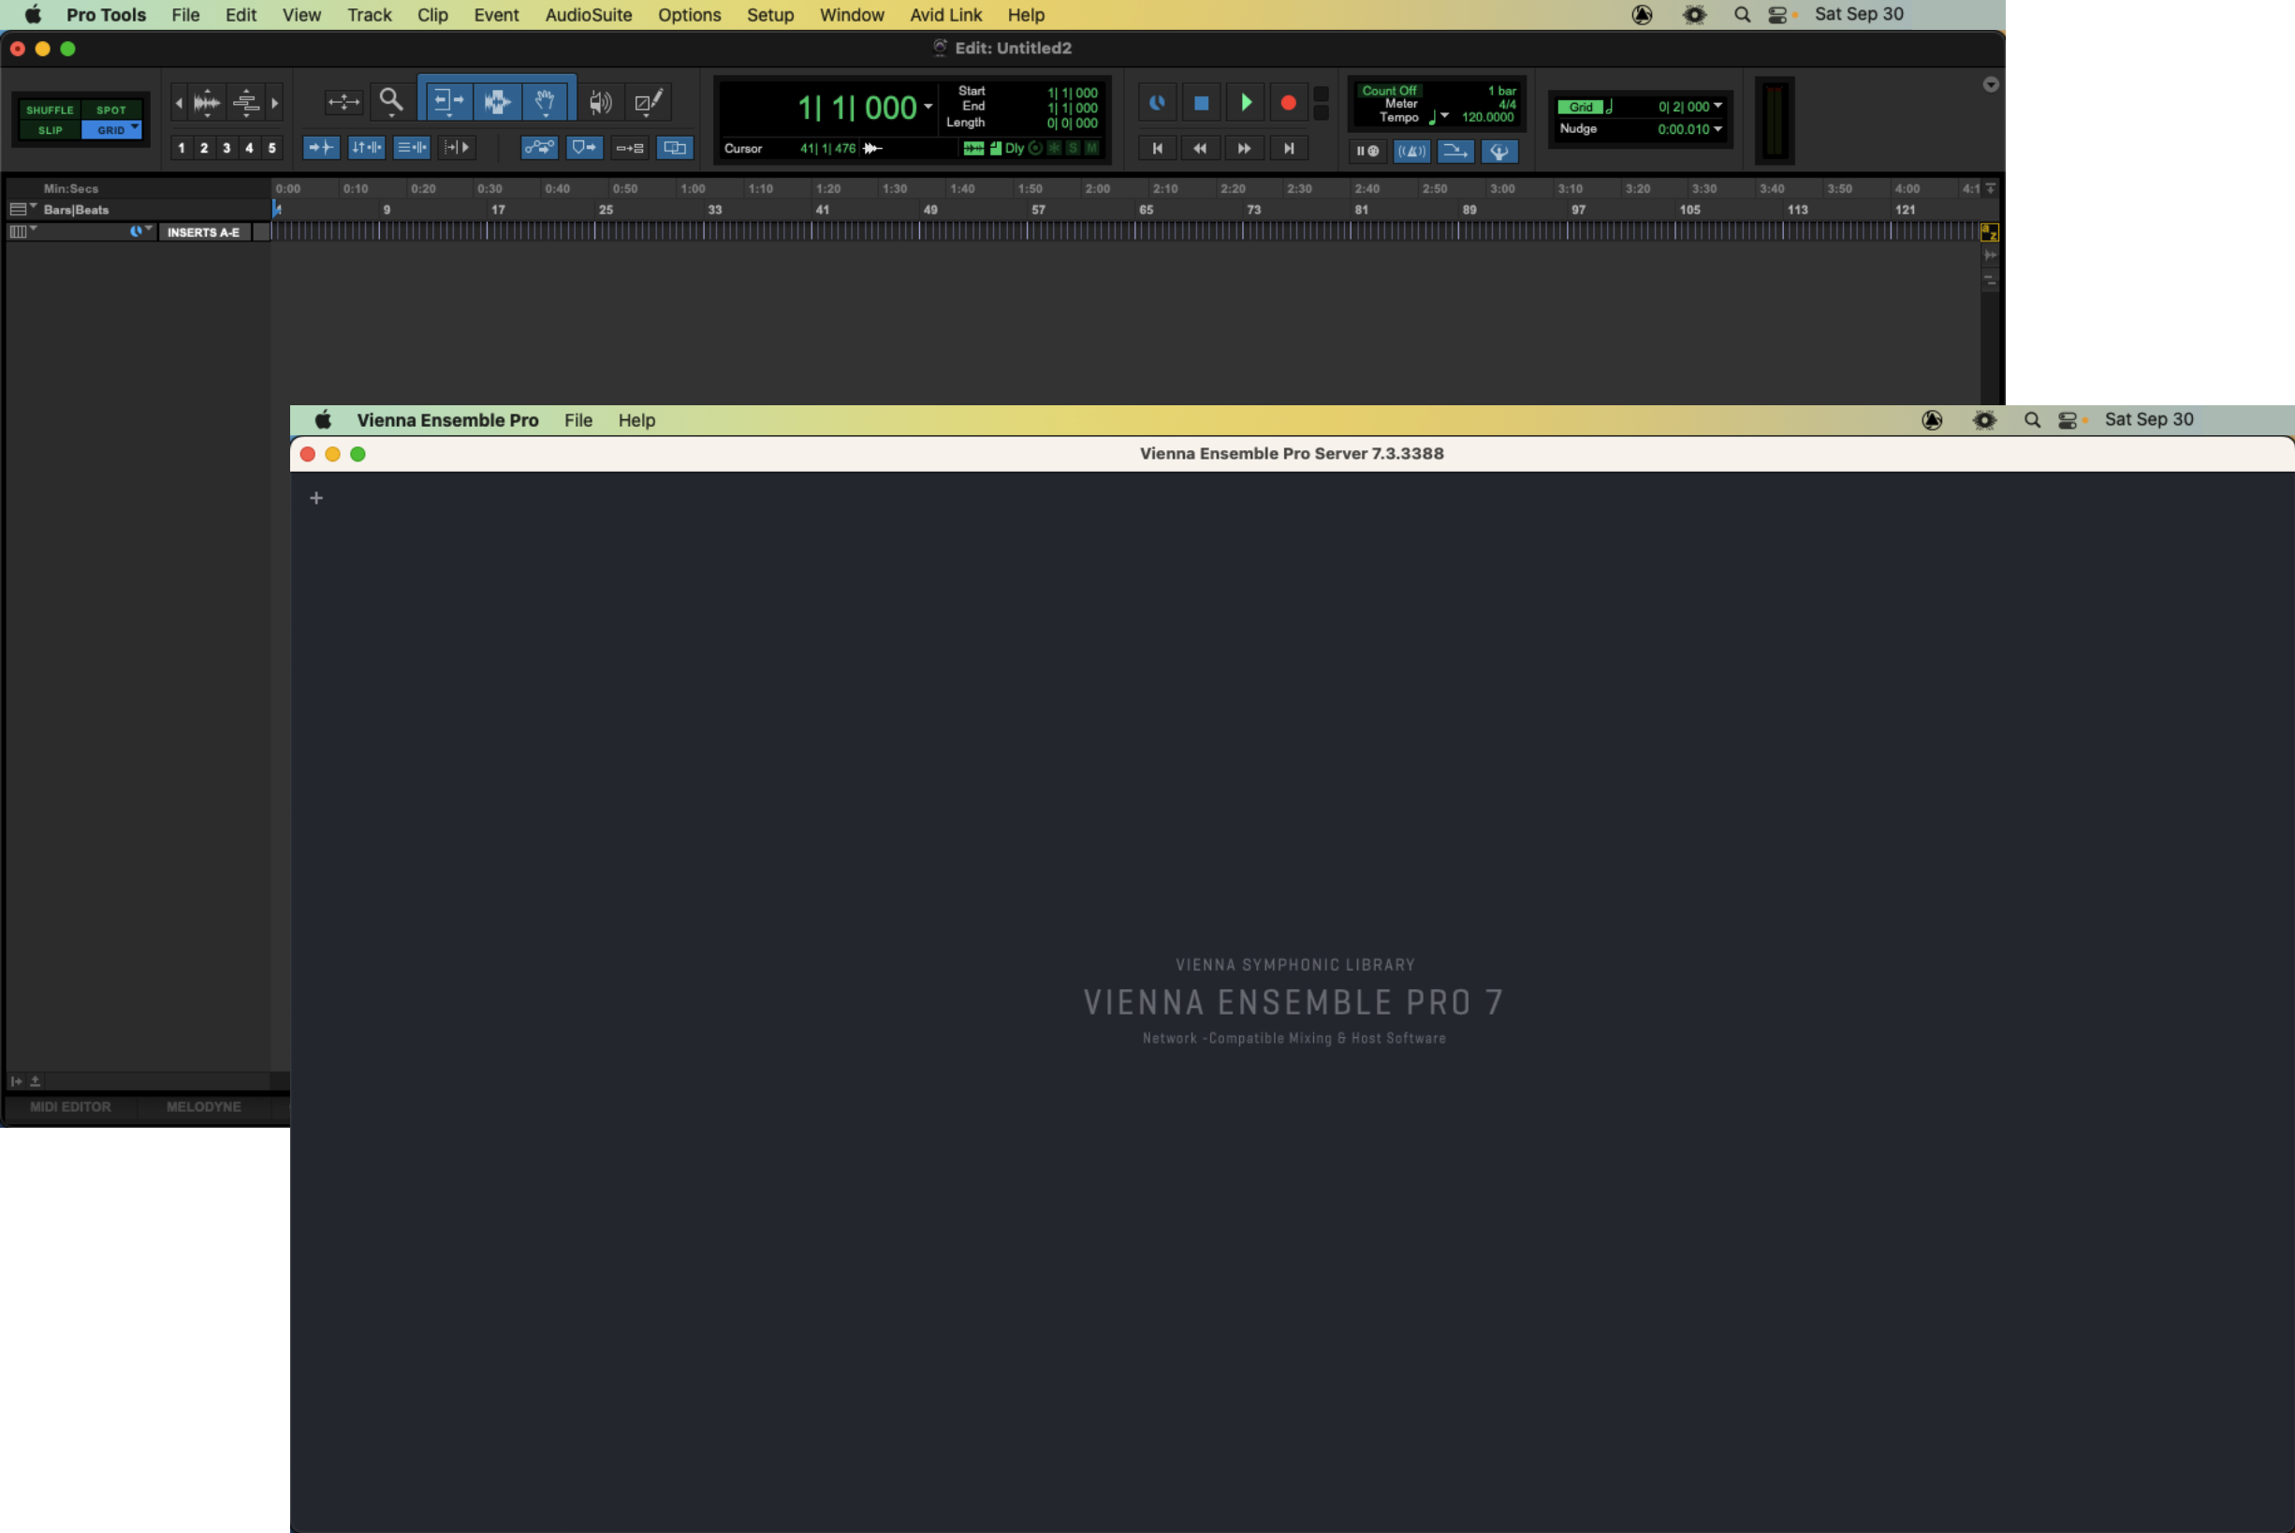Enable Spot edit mode
2295x1533 pixels.
click(x=110, y=110)
